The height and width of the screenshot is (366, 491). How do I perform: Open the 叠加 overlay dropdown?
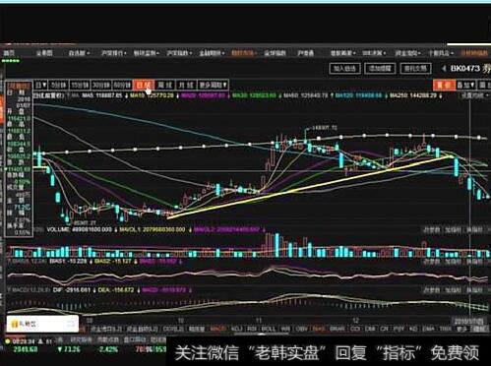(465, 85)
